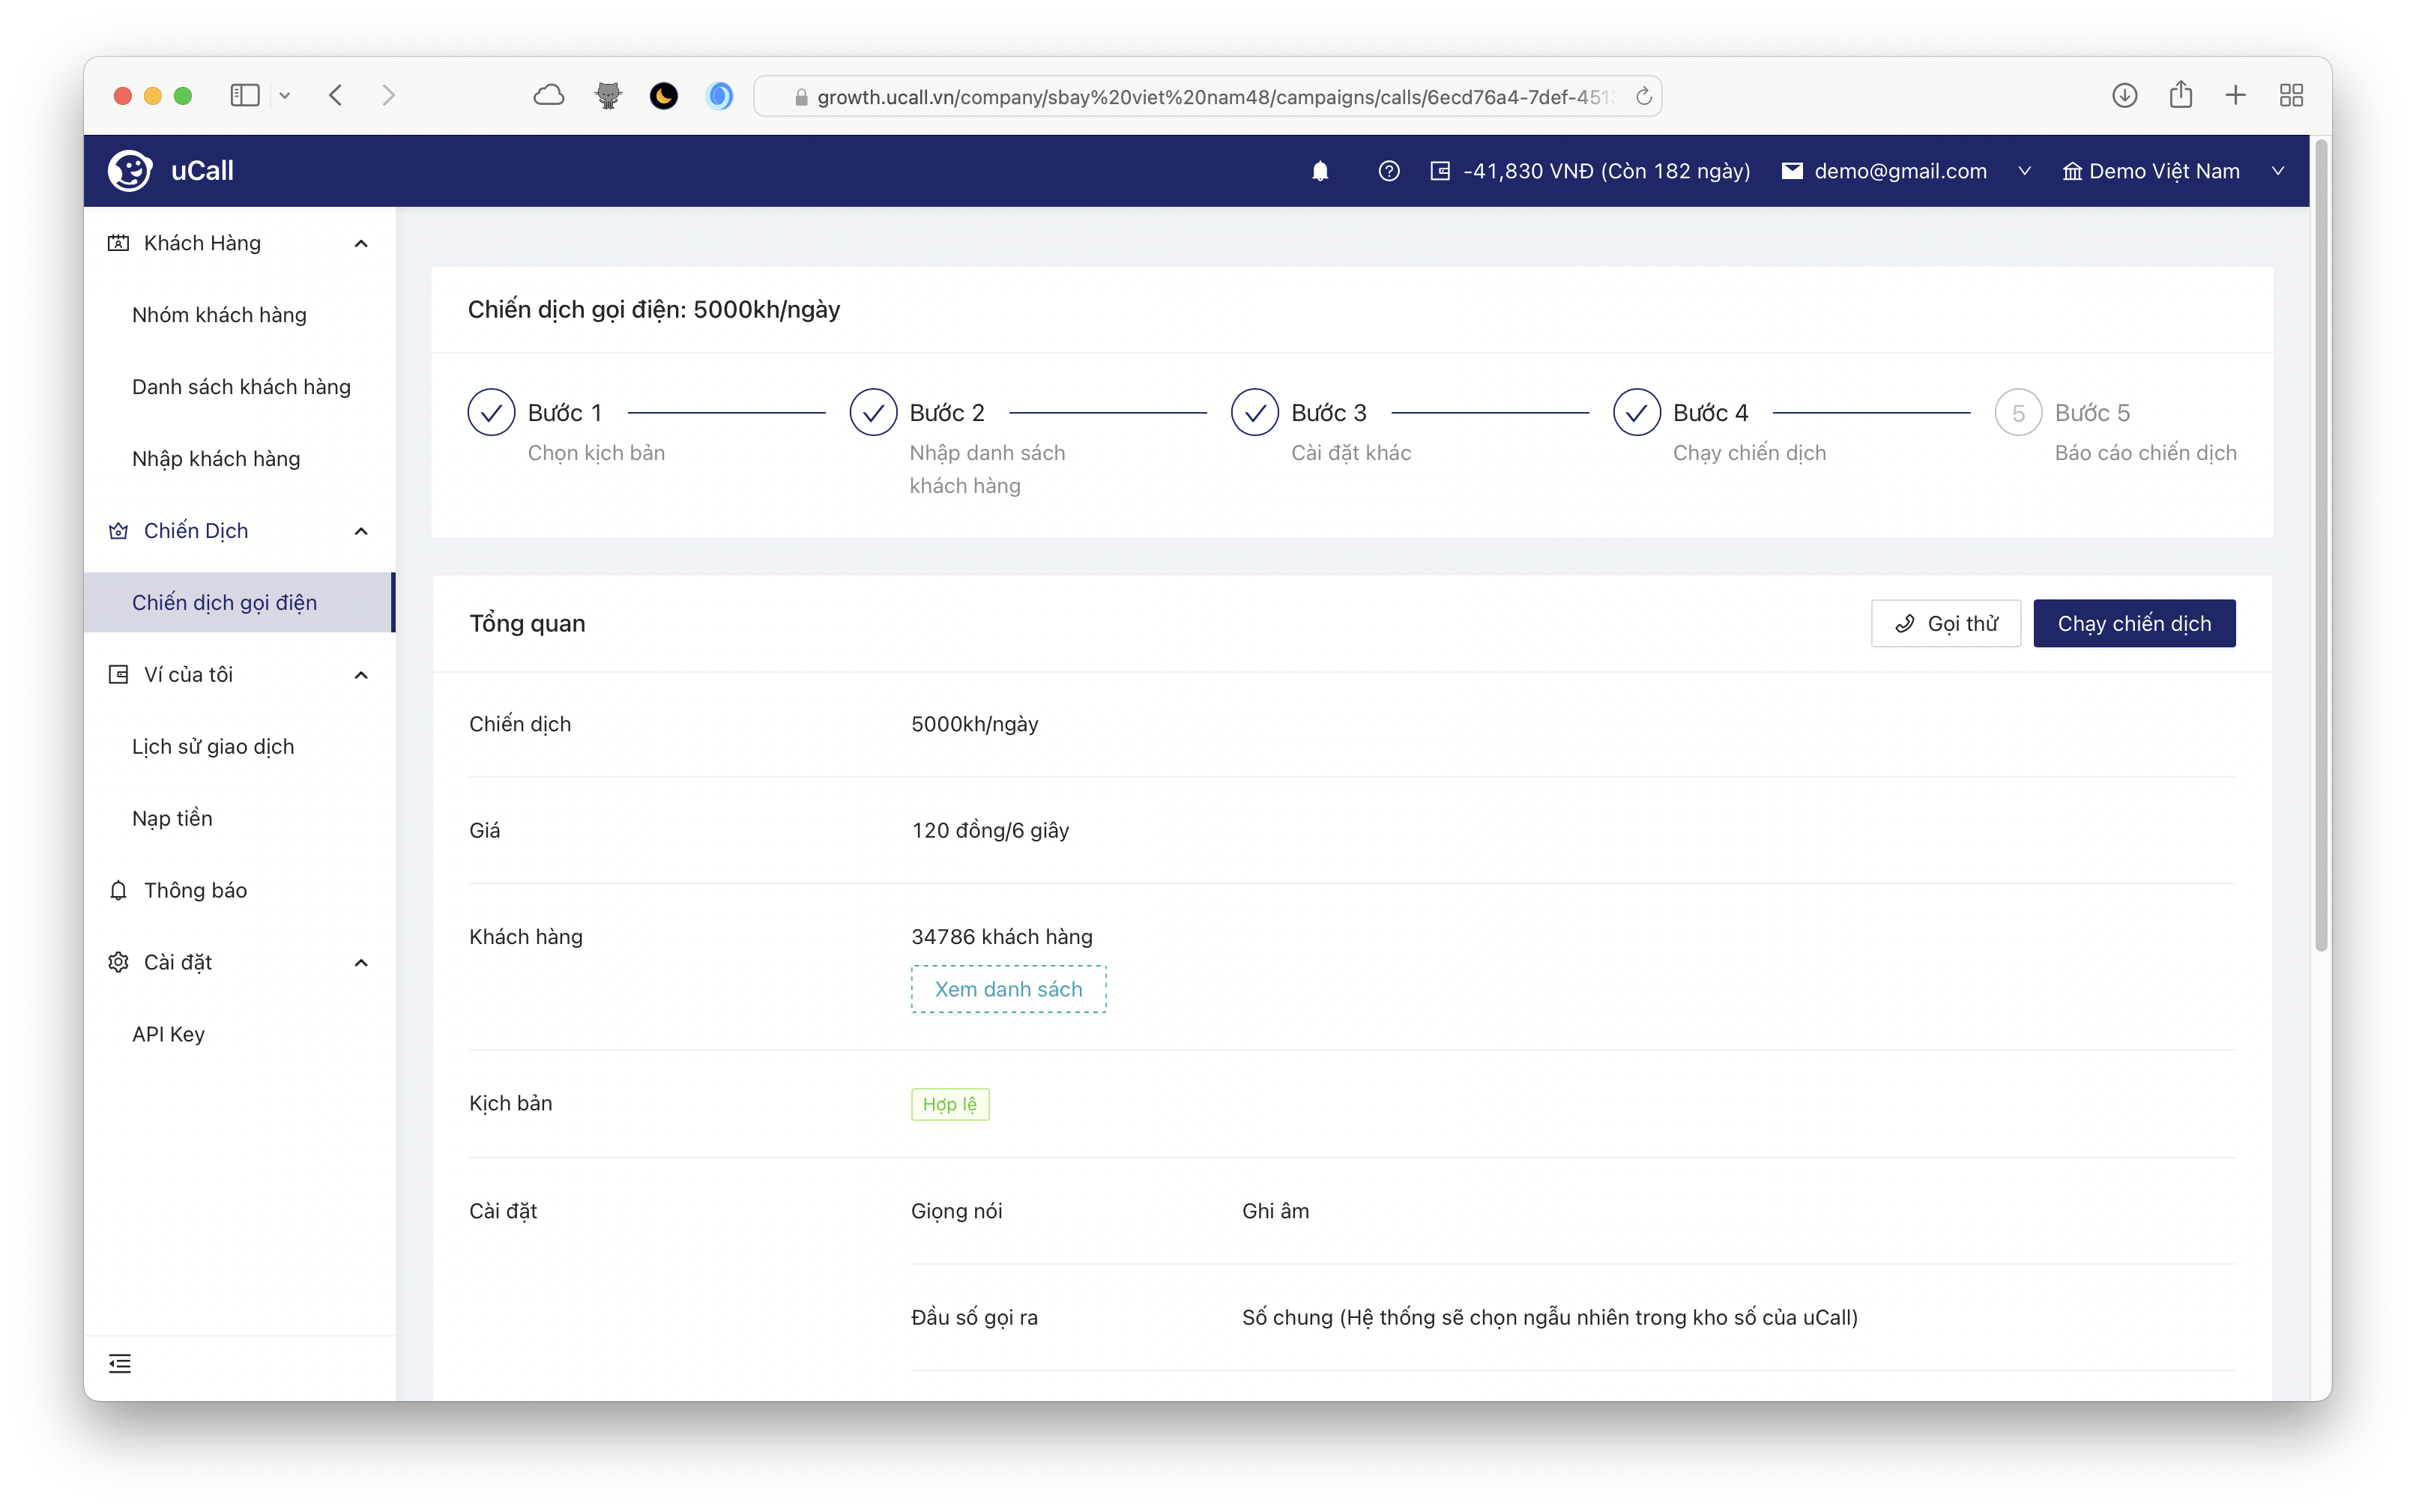Open the Xem danh sách link

pos(1008,989)
